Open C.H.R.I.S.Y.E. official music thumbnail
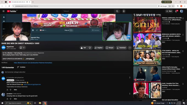Screen dimensions: 187x105 coord(147,25)
